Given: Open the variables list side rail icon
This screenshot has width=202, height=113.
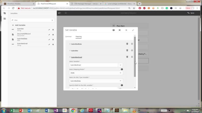Looking at the screenshot, I should click(5, 19).
